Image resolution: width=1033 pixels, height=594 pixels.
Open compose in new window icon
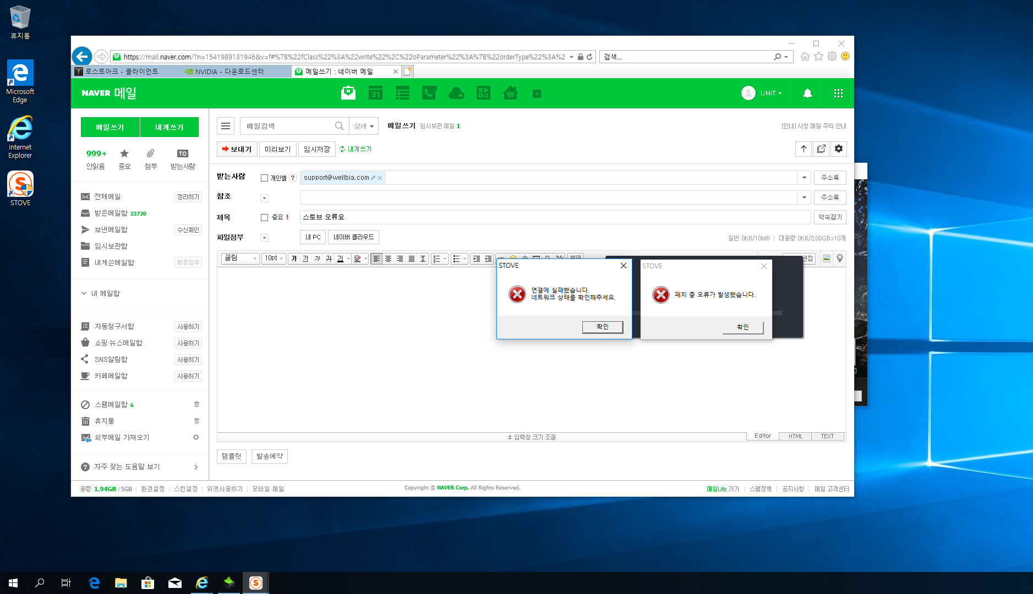click(x=821, y=149)
